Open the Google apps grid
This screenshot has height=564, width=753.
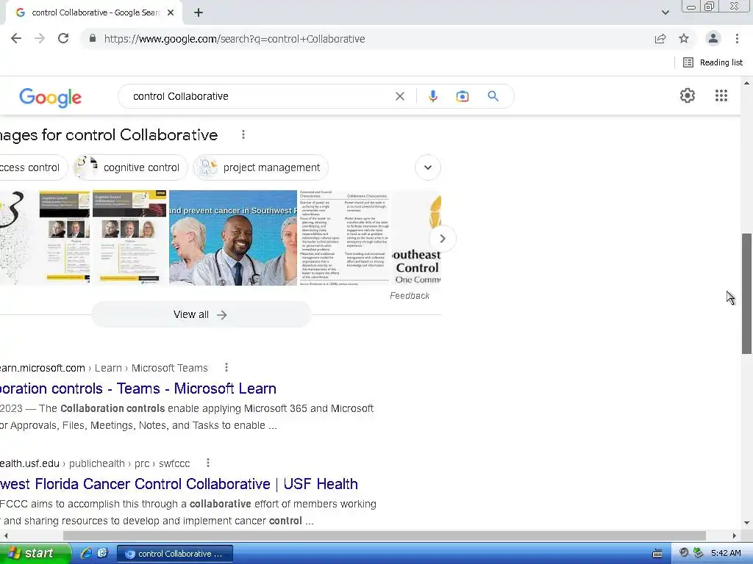coord(721,95)
